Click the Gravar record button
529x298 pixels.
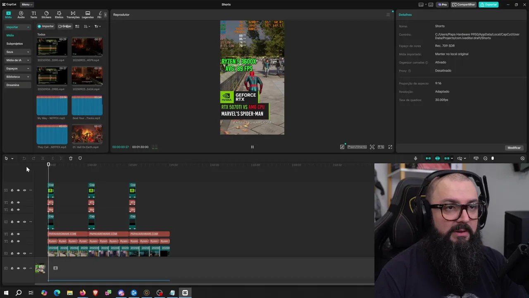click(x=65, y=26)
